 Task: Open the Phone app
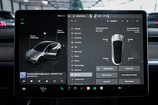62,88
